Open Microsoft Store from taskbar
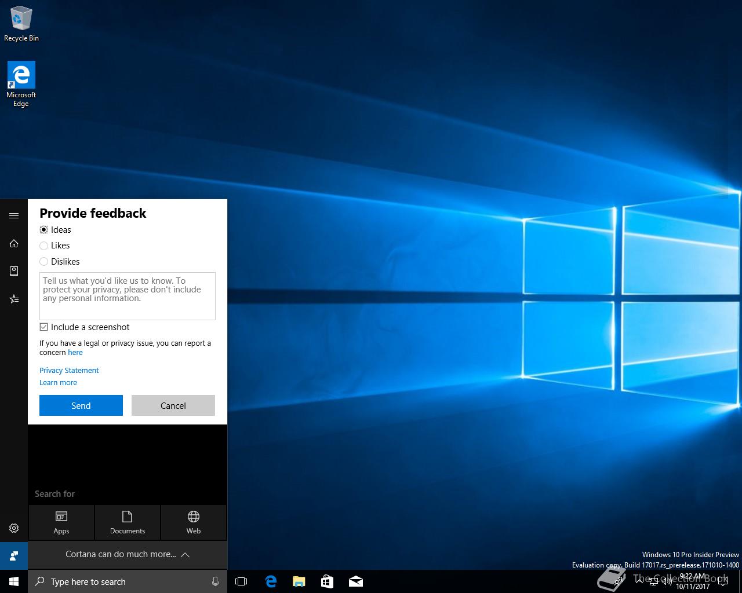The height and width of the screenshot is (593, 742). coord(328,581)
